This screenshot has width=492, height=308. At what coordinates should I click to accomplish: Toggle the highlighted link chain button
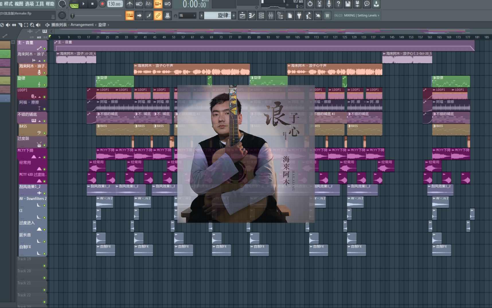coord(158,16)
